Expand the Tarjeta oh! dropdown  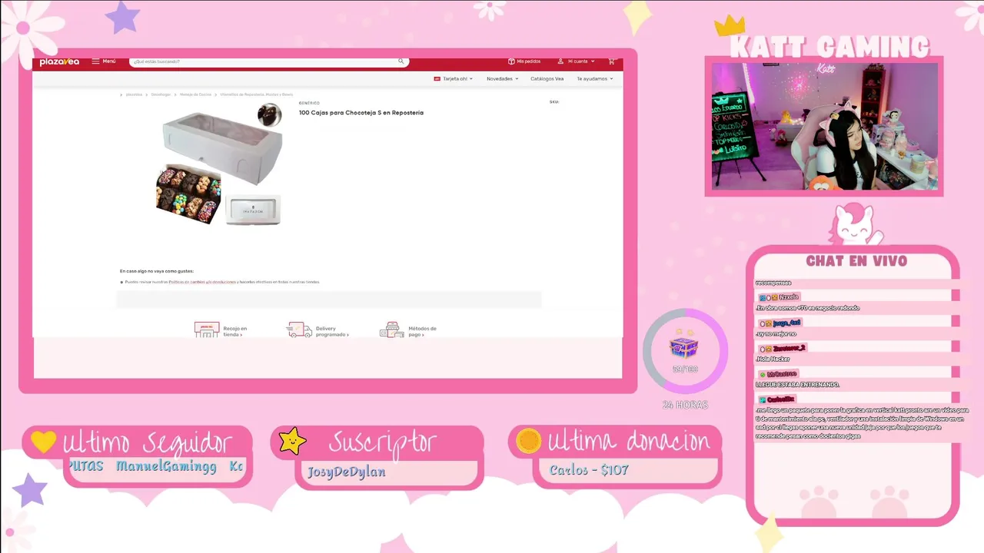click(454, 78)
